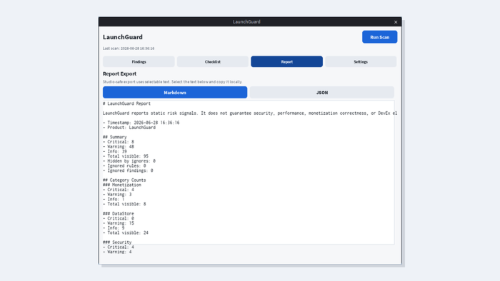Viewport: 500px width, 281px height.
Task: Close the LaunchGuard window
Action: click(x=396, y=22)
